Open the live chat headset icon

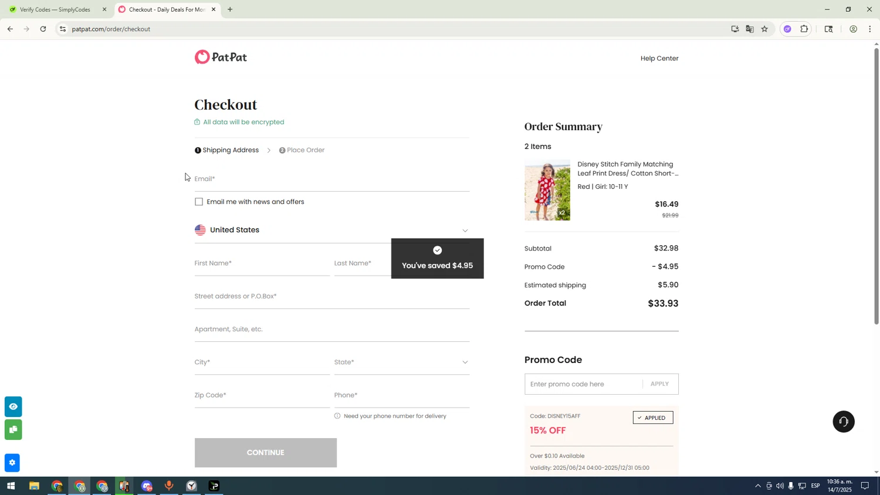point(844,422)
